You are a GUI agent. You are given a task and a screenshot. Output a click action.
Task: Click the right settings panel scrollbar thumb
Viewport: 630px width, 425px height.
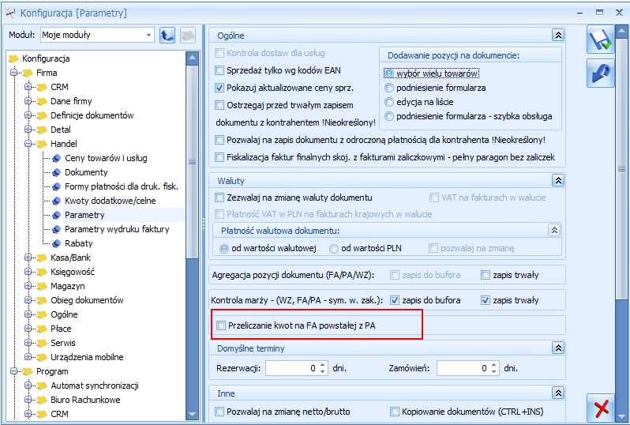coord(621,169)
